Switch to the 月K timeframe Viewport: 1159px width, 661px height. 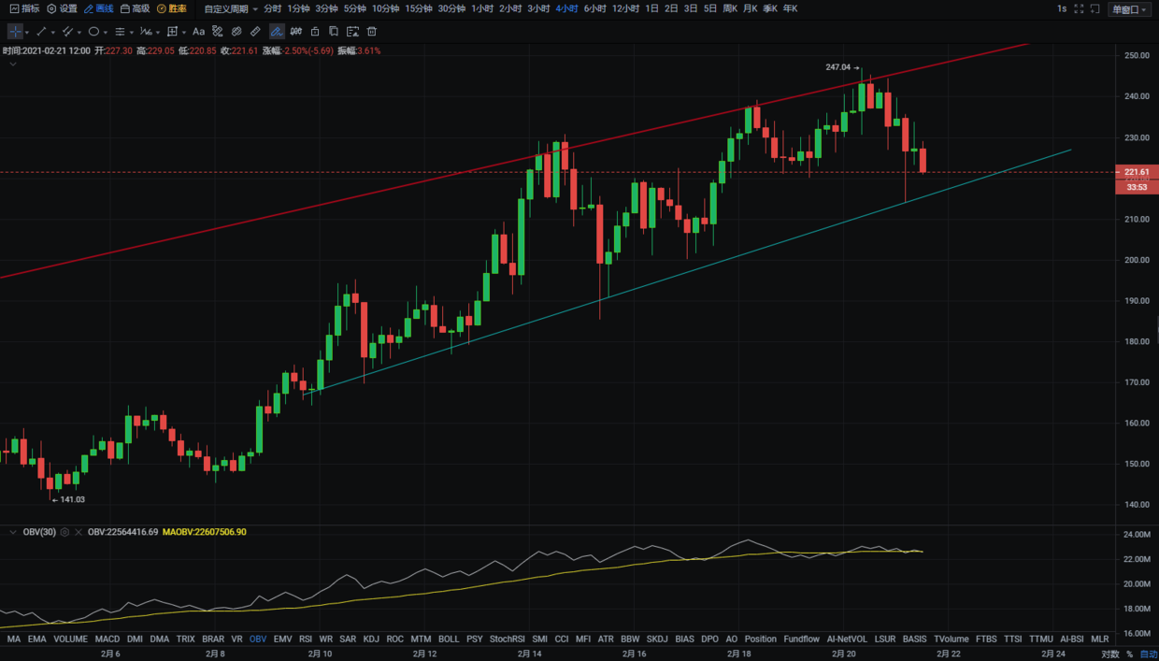(751, 8)
